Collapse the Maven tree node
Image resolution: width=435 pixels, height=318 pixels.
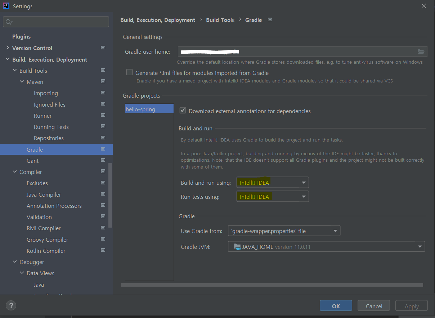pyautogui.click(x=22, y=82)
